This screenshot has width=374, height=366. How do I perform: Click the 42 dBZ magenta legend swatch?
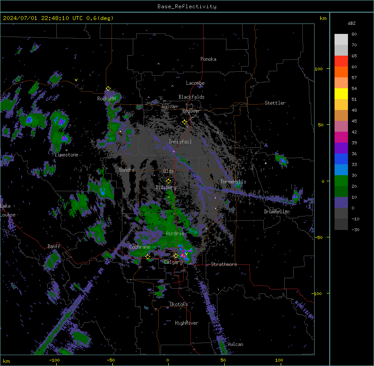pyautogui.click(x=341, y=137)
